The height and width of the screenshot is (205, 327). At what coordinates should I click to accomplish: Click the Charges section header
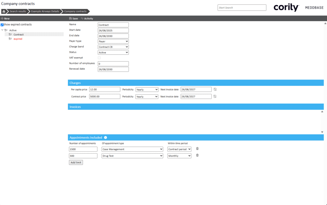(x=196, y=83)
